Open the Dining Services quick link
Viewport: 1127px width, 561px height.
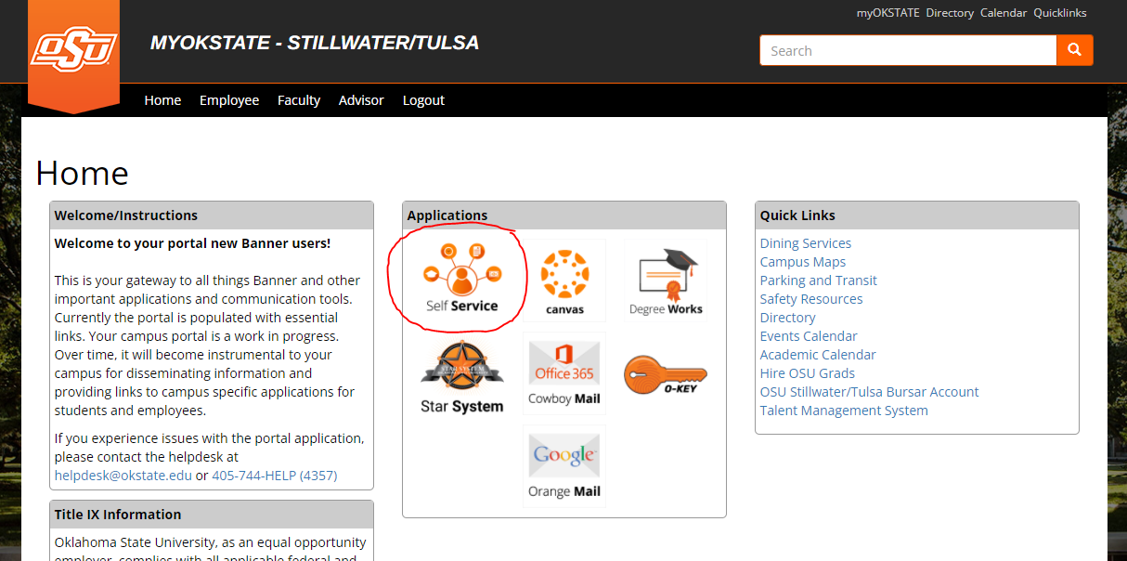(805, 243)
